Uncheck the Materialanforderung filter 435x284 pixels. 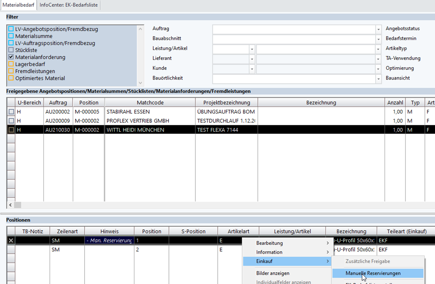point(11,57)
